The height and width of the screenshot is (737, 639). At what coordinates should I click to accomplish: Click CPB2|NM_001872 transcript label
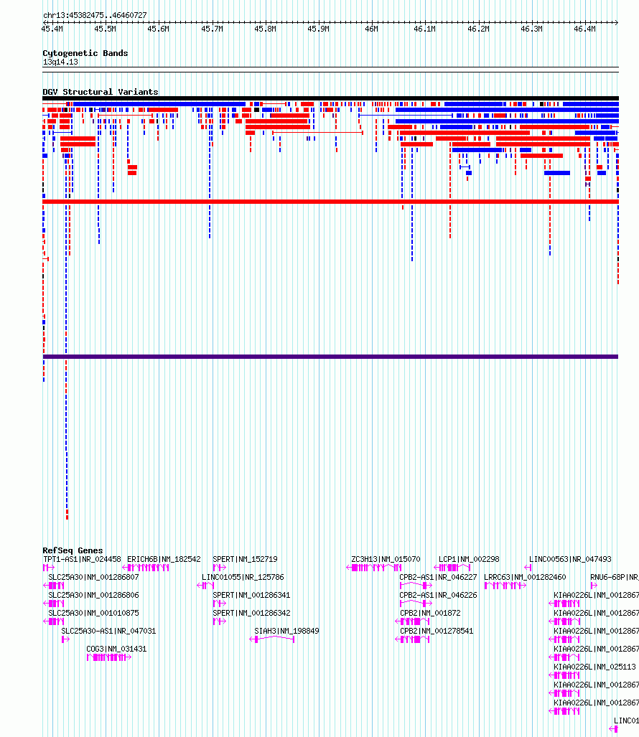[x=430, y=613]
